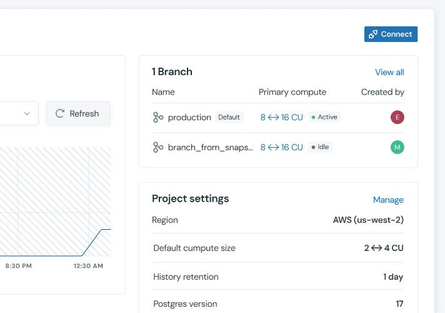Click the branch_from_snaps branch icon

[158, 147]
